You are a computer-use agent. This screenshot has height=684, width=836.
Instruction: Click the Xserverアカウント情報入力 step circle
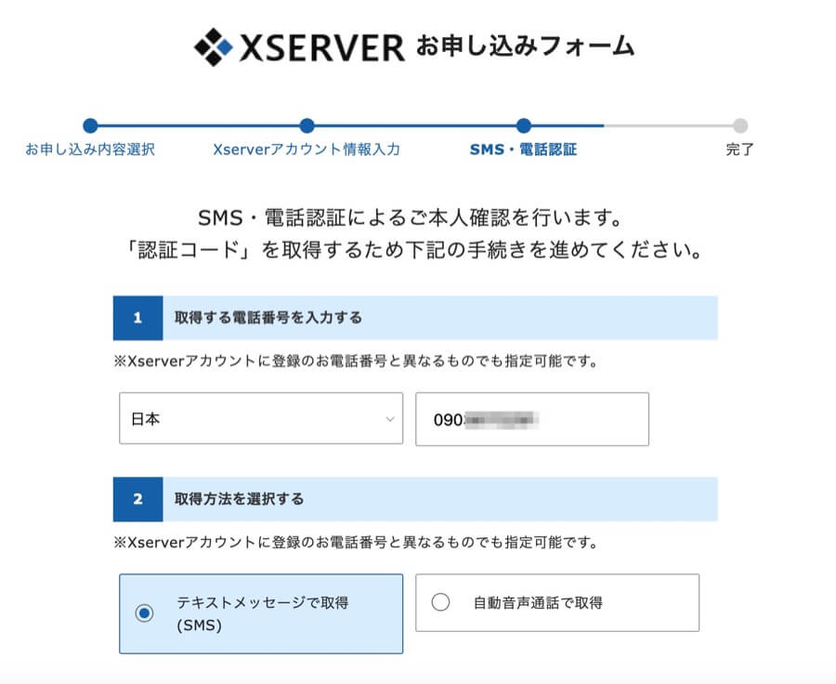(x=307, y=126)
